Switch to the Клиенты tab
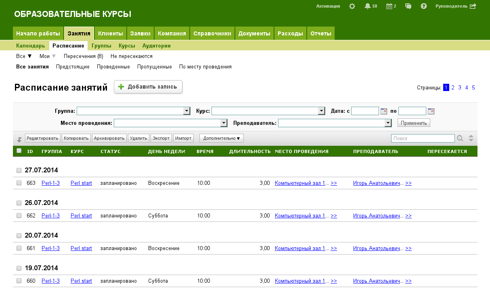Image resolution: width=490 pixels, height=298 pixels. click(110, 33)
